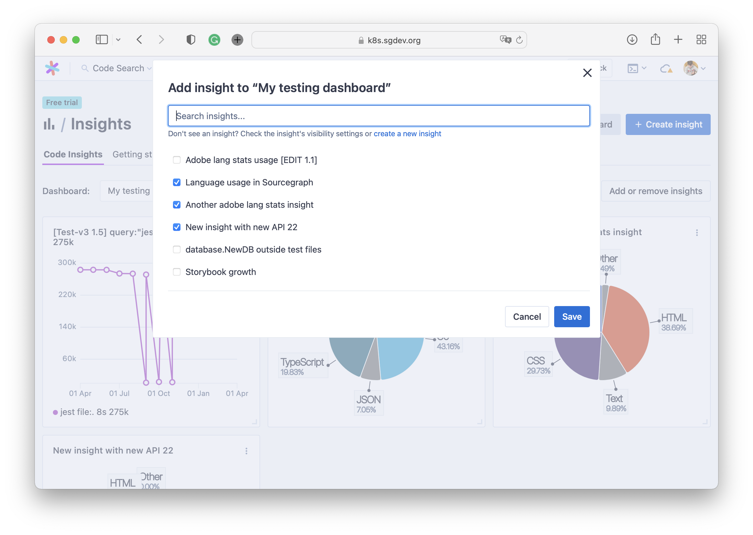Click the translate icon in address bar
Screen dimensions: 753x535
pos(505,40)
